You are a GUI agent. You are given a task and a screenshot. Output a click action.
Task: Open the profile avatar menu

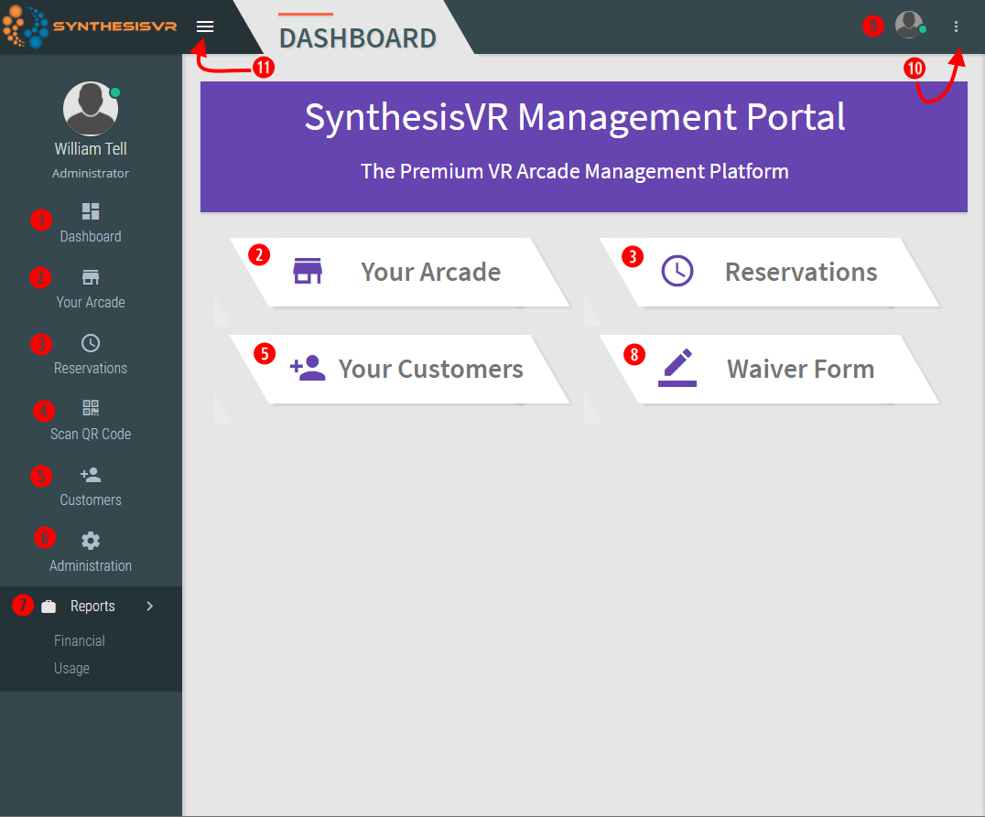tap(909, 26)
